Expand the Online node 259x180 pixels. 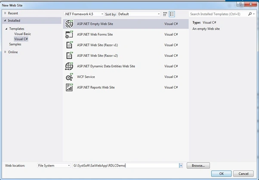click(5, 52)
